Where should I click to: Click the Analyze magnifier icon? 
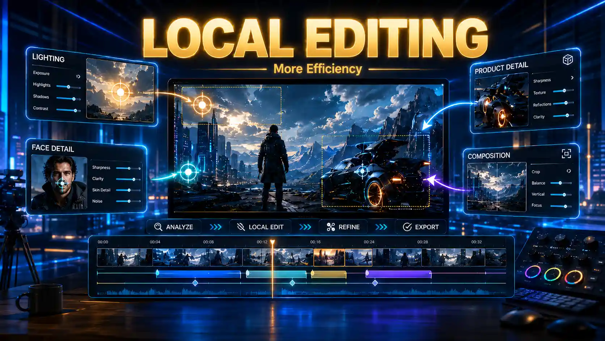click(x=158, y=227)
